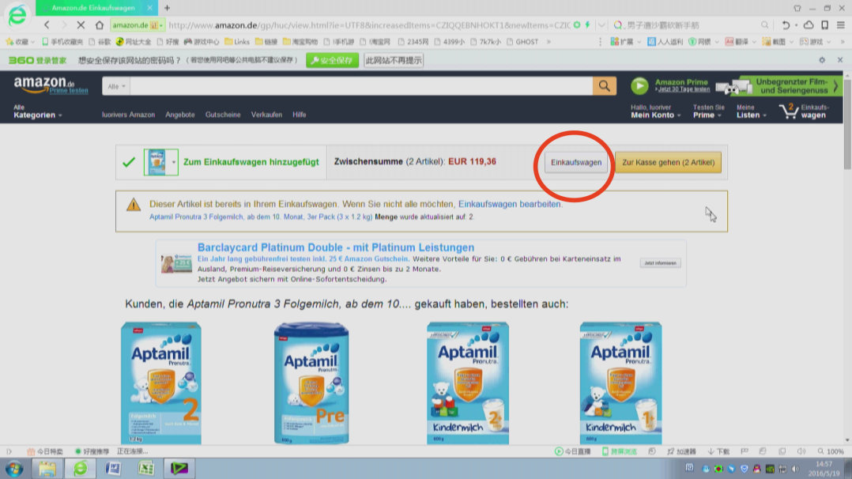This screenshot has width=852, height=479.
Task: Click 此网站不再提示 button
Action: pos(394,60)
